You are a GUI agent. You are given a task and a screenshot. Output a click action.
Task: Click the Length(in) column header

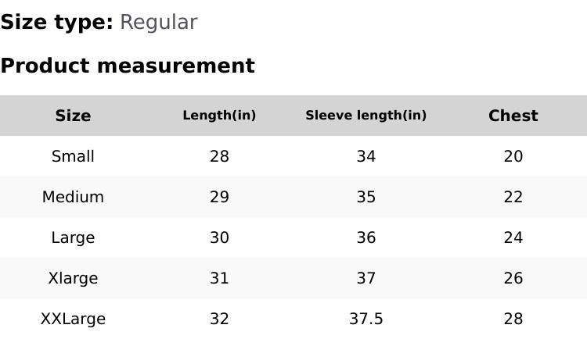coord(219,116)
